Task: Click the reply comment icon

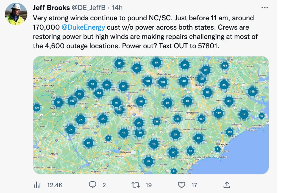Action: point(93,185)
